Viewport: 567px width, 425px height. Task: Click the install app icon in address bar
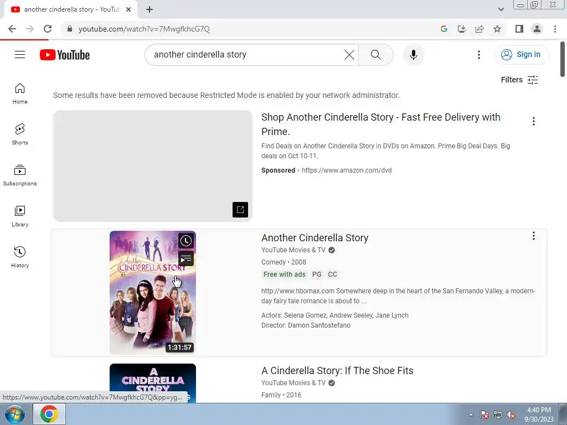[x=462, y=29]
